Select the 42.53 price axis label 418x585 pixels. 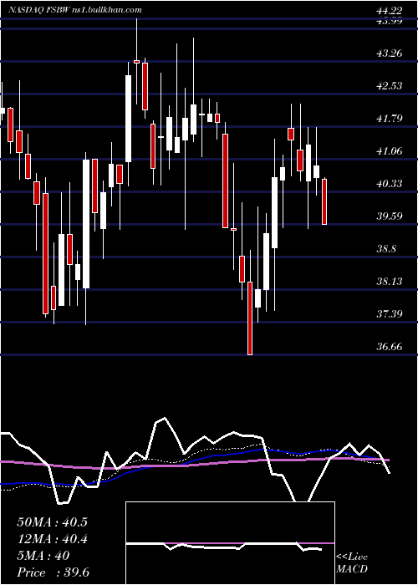[x=389, y=86]
